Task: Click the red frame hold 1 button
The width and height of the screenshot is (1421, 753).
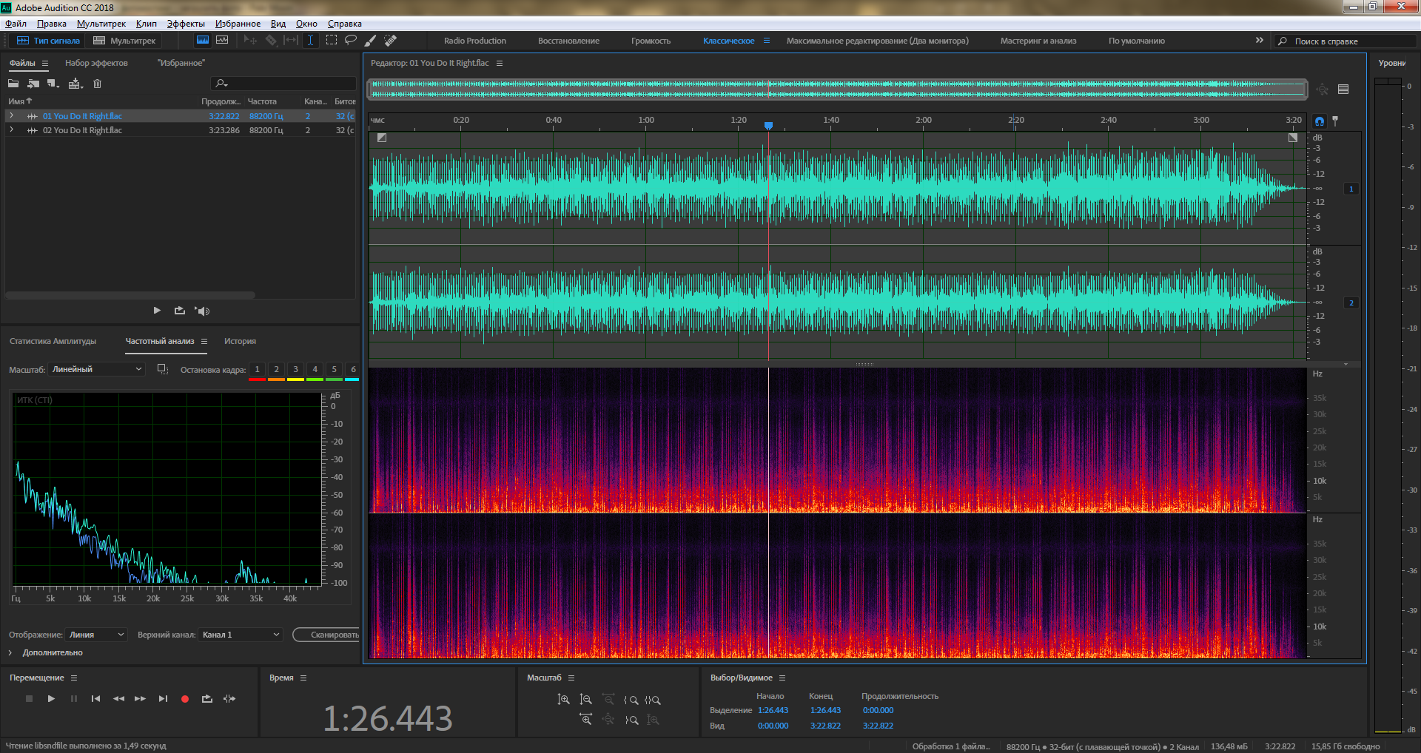Action: coord(257,370)
